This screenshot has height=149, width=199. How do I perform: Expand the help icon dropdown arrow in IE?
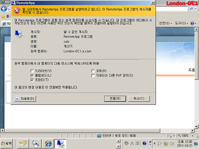(195, 23)
